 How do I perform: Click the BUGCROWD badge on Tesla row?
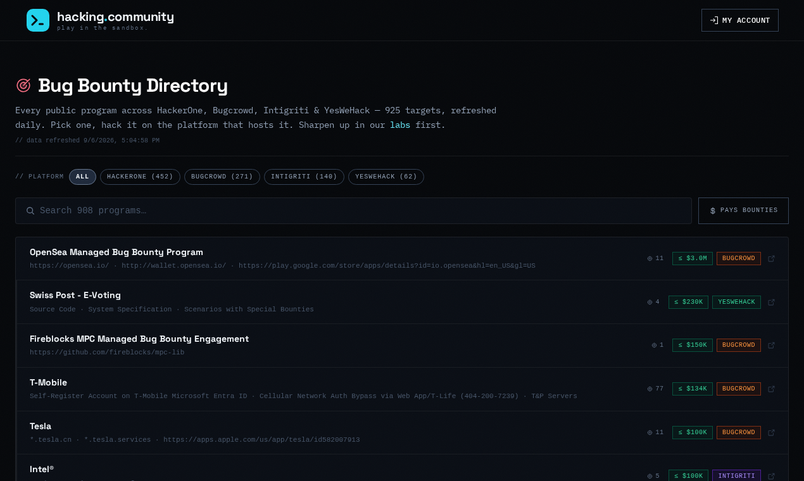click(739, 432)
